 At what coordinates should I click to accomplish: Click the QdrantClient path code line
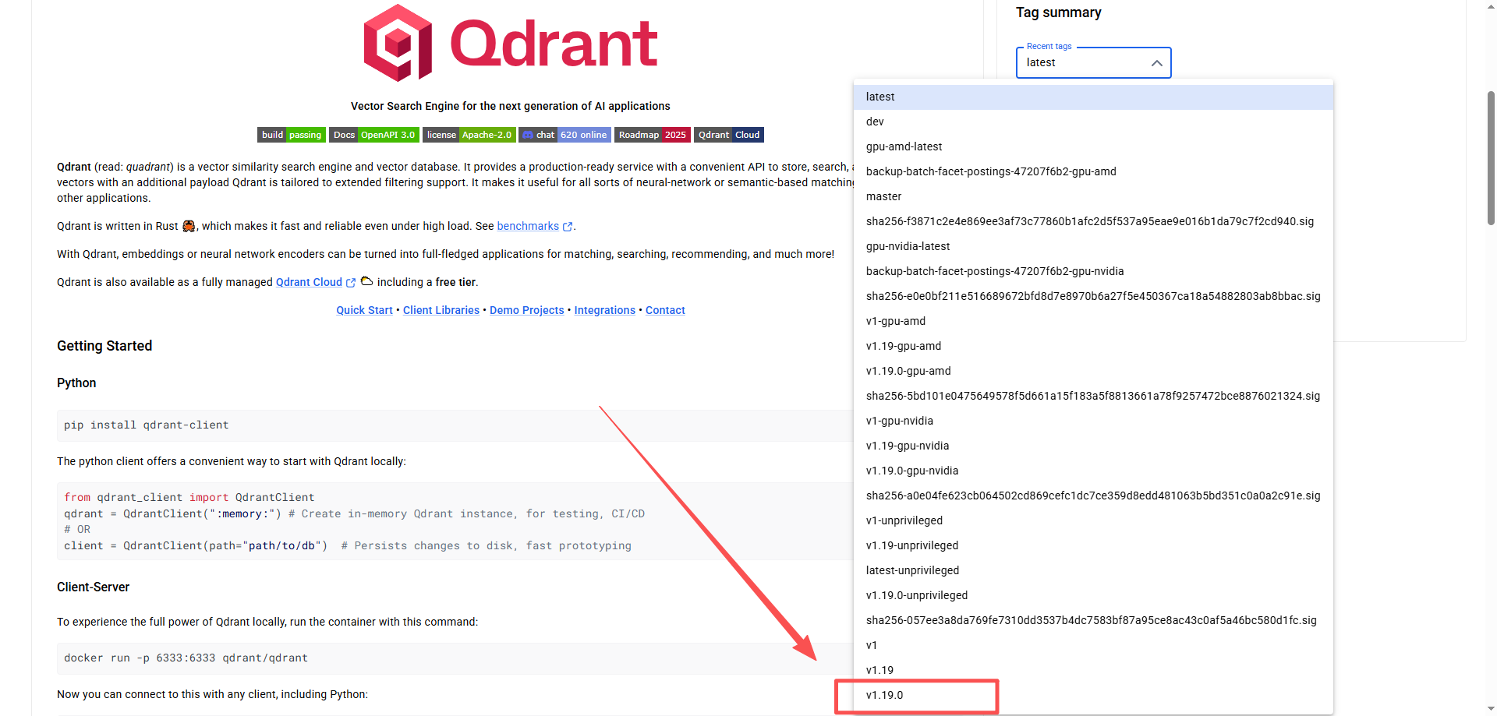tap(347, 546)
